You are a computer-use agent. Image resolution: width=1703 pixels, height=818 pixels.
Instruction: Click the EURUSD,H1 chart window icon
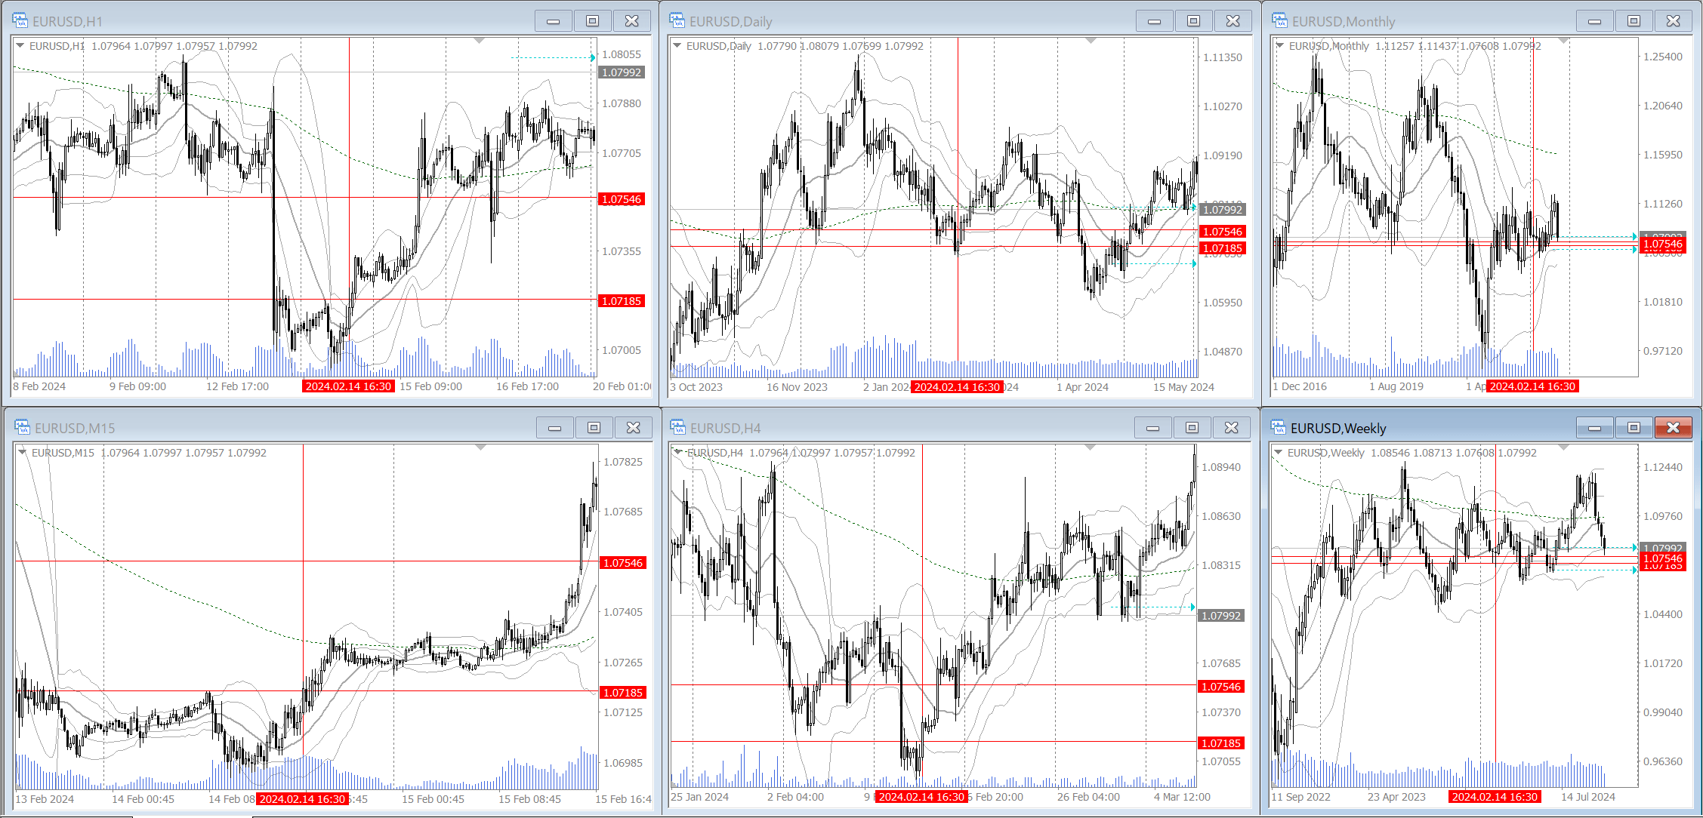(20, 21)
